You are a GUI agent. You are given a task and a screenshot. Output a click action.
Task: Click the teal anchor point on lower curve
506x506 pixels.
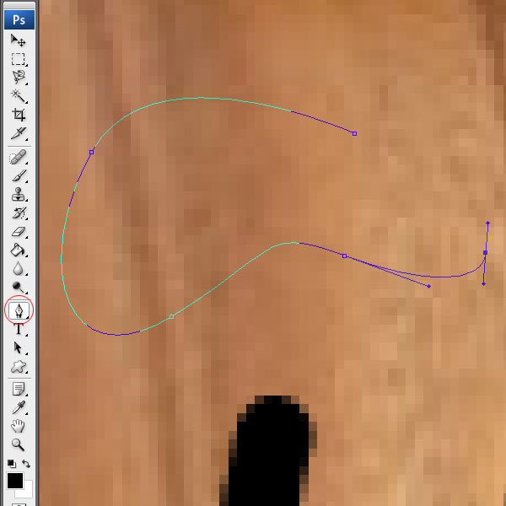172,316
